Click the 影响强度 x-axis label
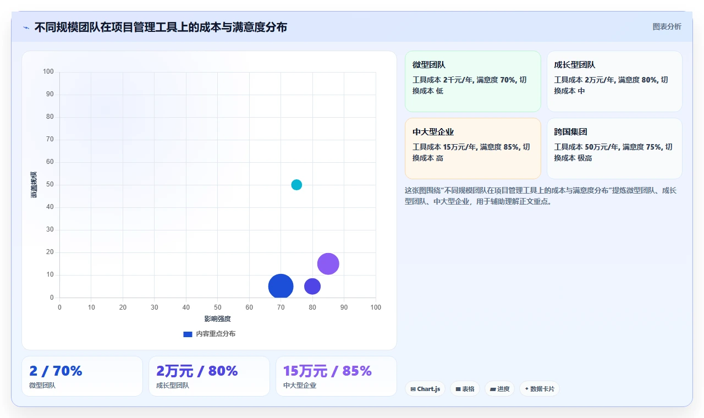The image size is (704, 418). (x=218, y=319)
